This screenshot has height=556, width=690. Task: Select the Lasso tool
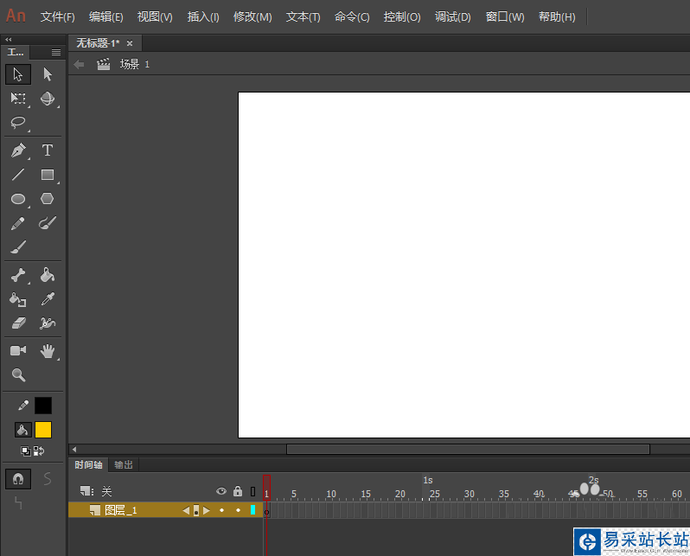[x=18, y=123]
